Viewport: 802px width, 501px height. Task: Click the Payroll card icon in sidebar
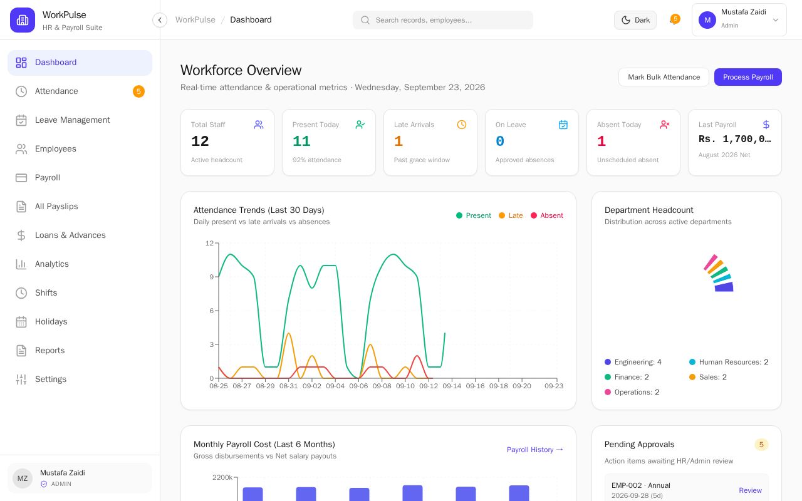(21, 178)
